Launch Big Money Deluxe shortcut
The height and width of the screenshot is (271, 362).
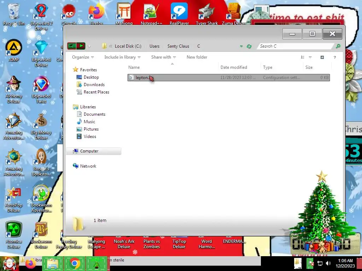coord(41,126)
